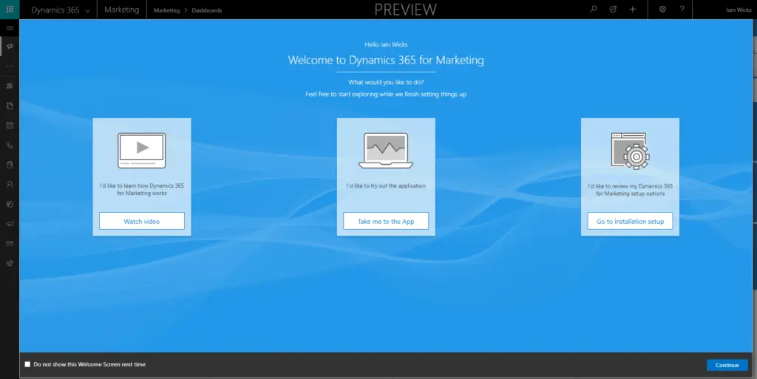Open the settings gear in top bar

point(662,9)
